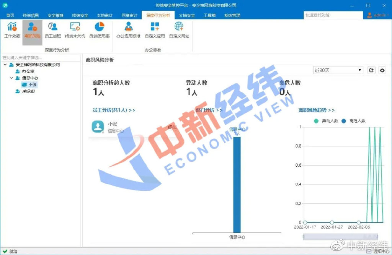392x255 pixels.
Task: Select 安企神网络科技有限公司 in the tree
Action: click(x=38, y=65)
